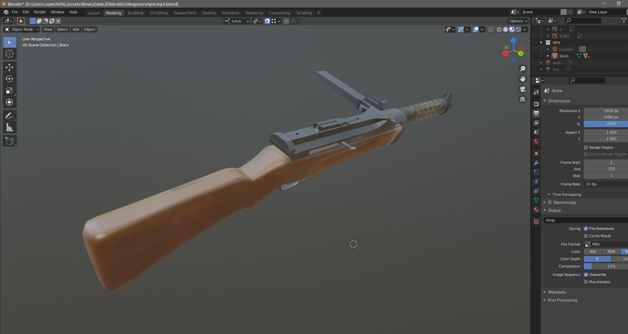Activate the Move tool
Screen dimensions: 628x334
(x=9, y=67)
